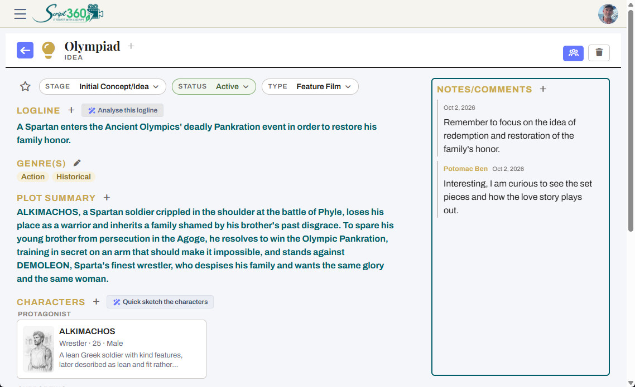Image resolution: width=635 pixels, height=387 pixels.
Task: Click Potomac Ben's comment text
Action: (x=518, y=197)
